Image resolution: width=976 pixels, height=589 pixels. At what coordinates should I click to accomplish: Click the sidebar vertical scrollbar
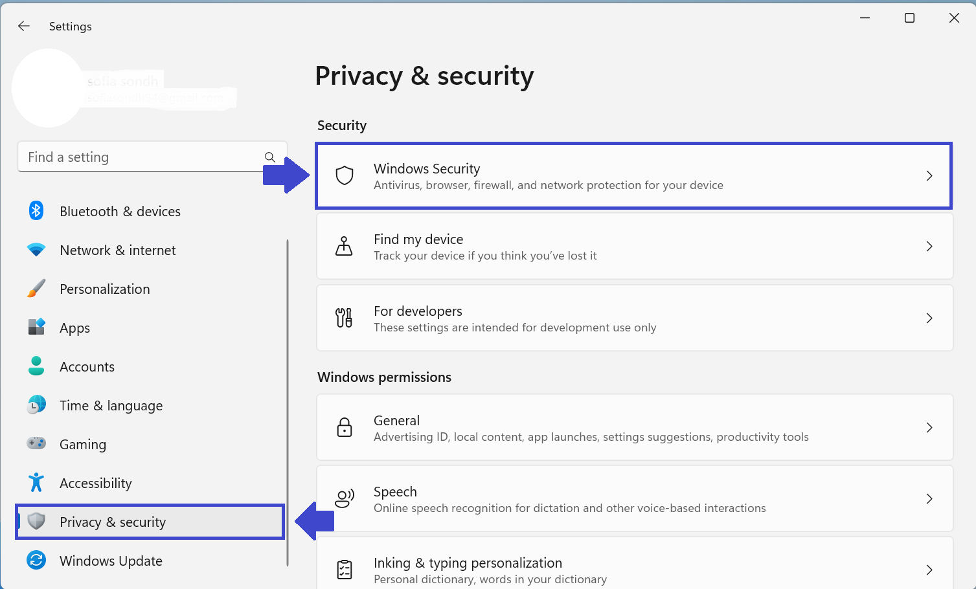coord(287,403)
